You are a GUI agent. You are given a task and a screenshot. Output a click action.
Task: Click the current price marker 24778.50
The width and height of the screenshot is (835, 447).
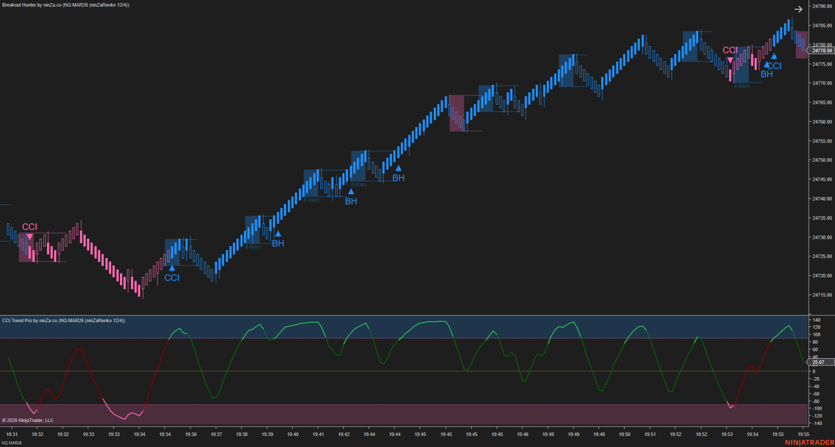pyautogui.click(x=821, y=51)
